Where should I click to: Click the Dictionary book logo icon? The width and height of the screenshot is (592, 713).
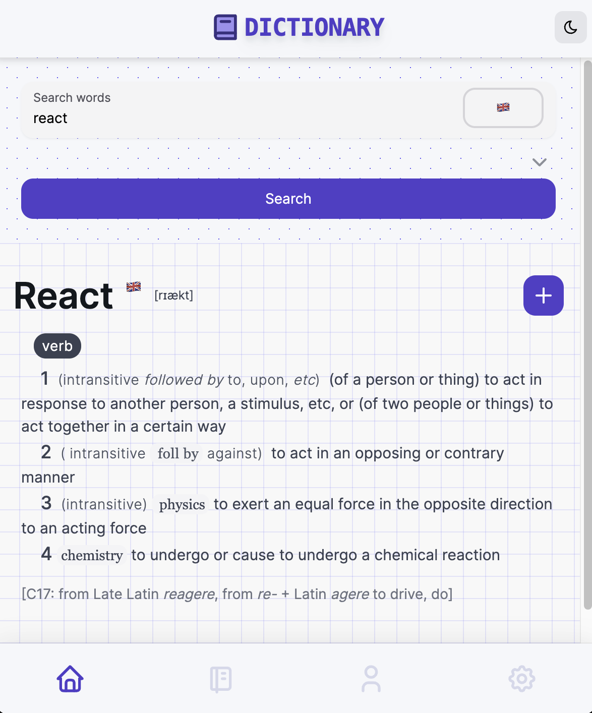pos(225,27)
